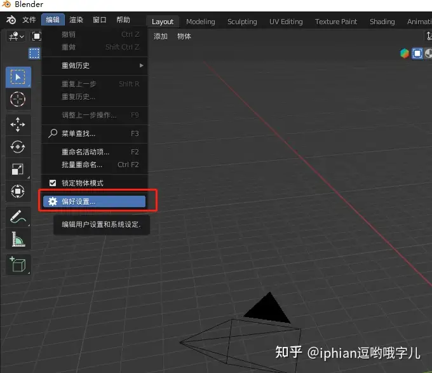Toggle the 锁定物体模式 checkbox
432x373 pixels.
click(53, 183)
